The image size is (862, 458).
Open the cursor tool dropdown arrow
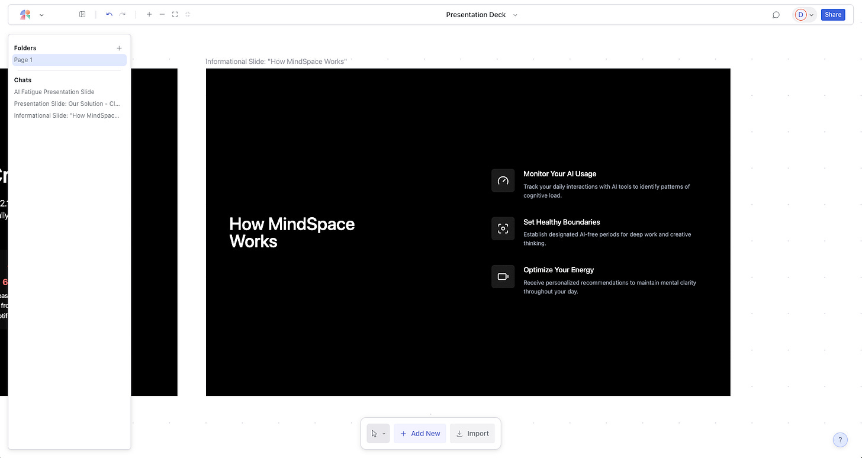[x=384, y=434]
